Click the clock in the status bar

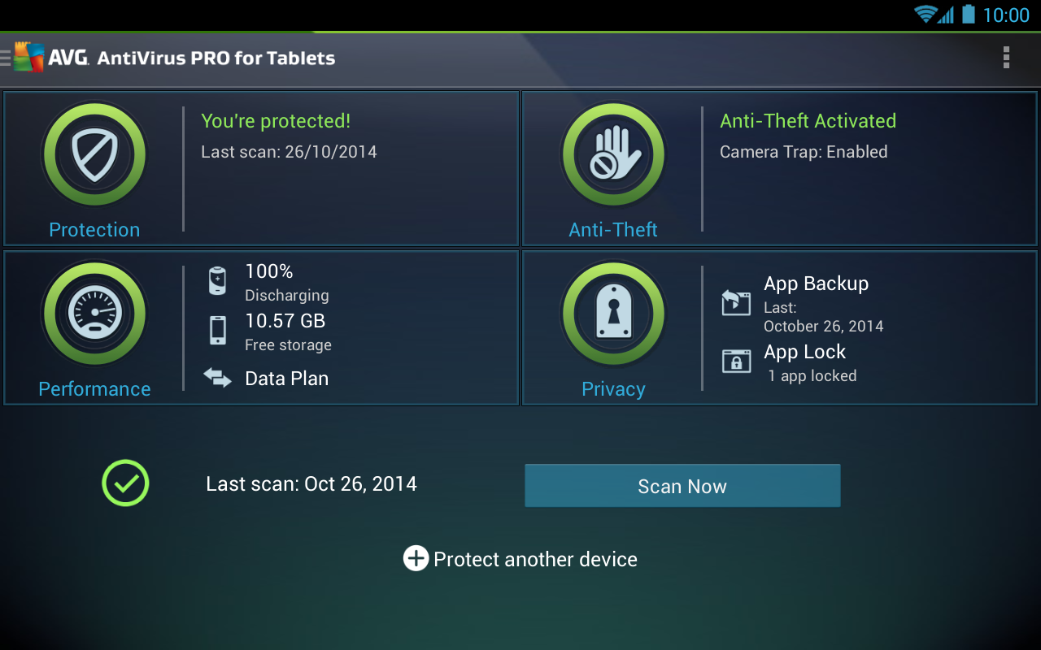tap(1007, 15)
